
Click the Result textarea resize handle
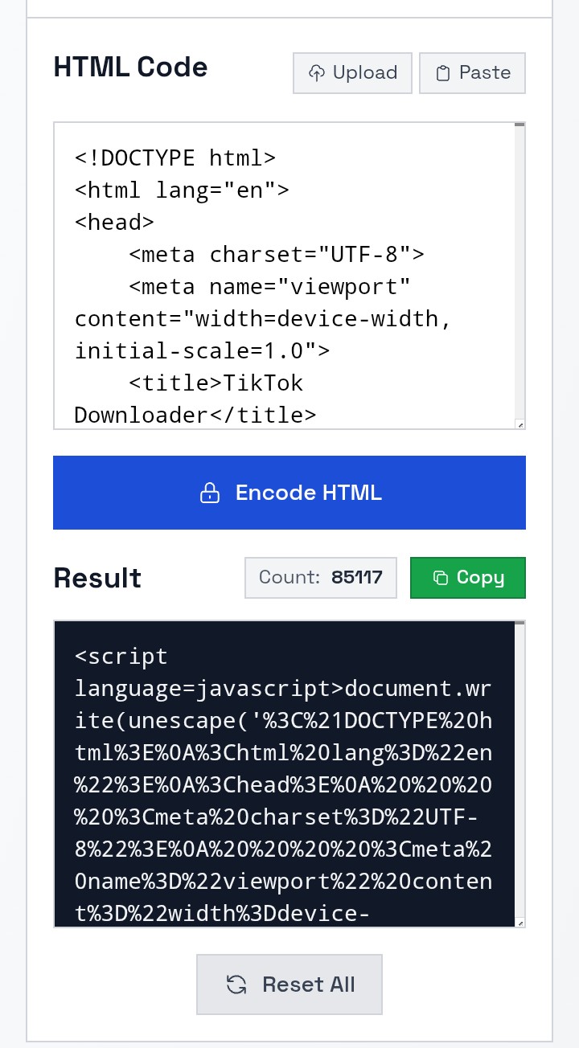[x=520, y=923]
